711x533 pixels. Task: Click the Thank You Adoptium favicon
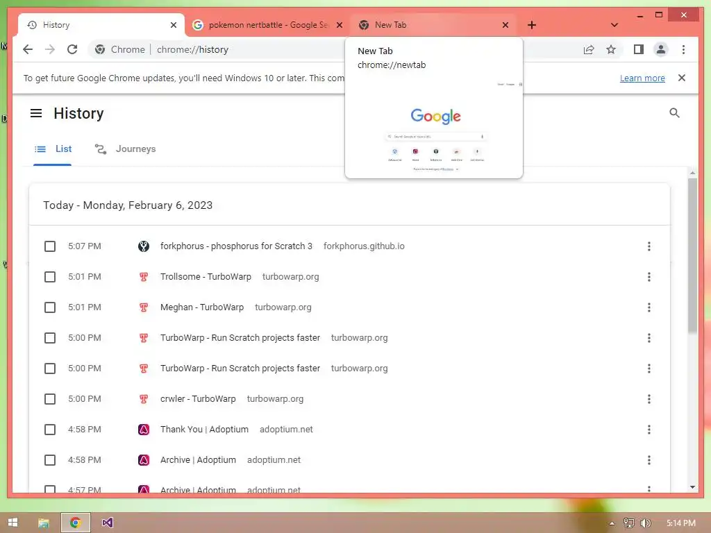[x=143, y=430]
